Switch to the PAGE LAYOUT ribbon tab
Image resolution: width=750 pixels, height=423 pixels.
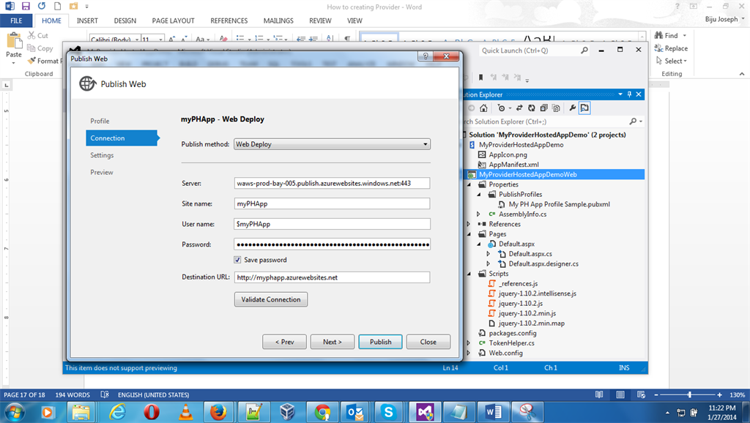173,20
